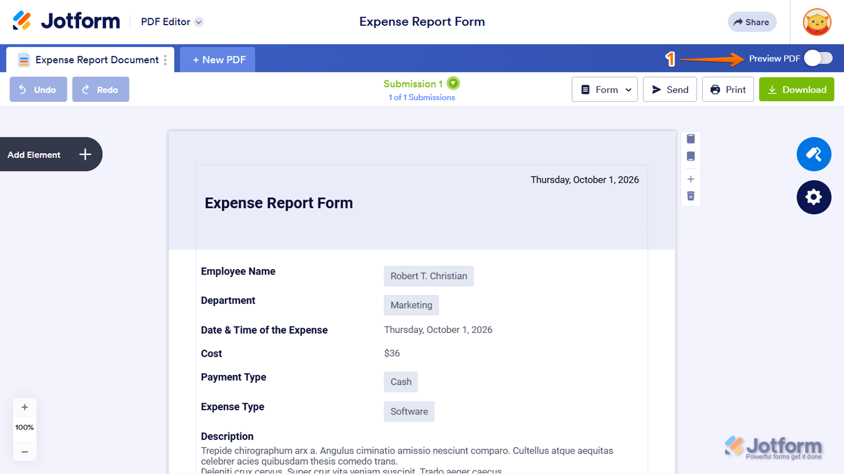
Task: Delete the page with trash icon
Action: click(x=690, y=196)
